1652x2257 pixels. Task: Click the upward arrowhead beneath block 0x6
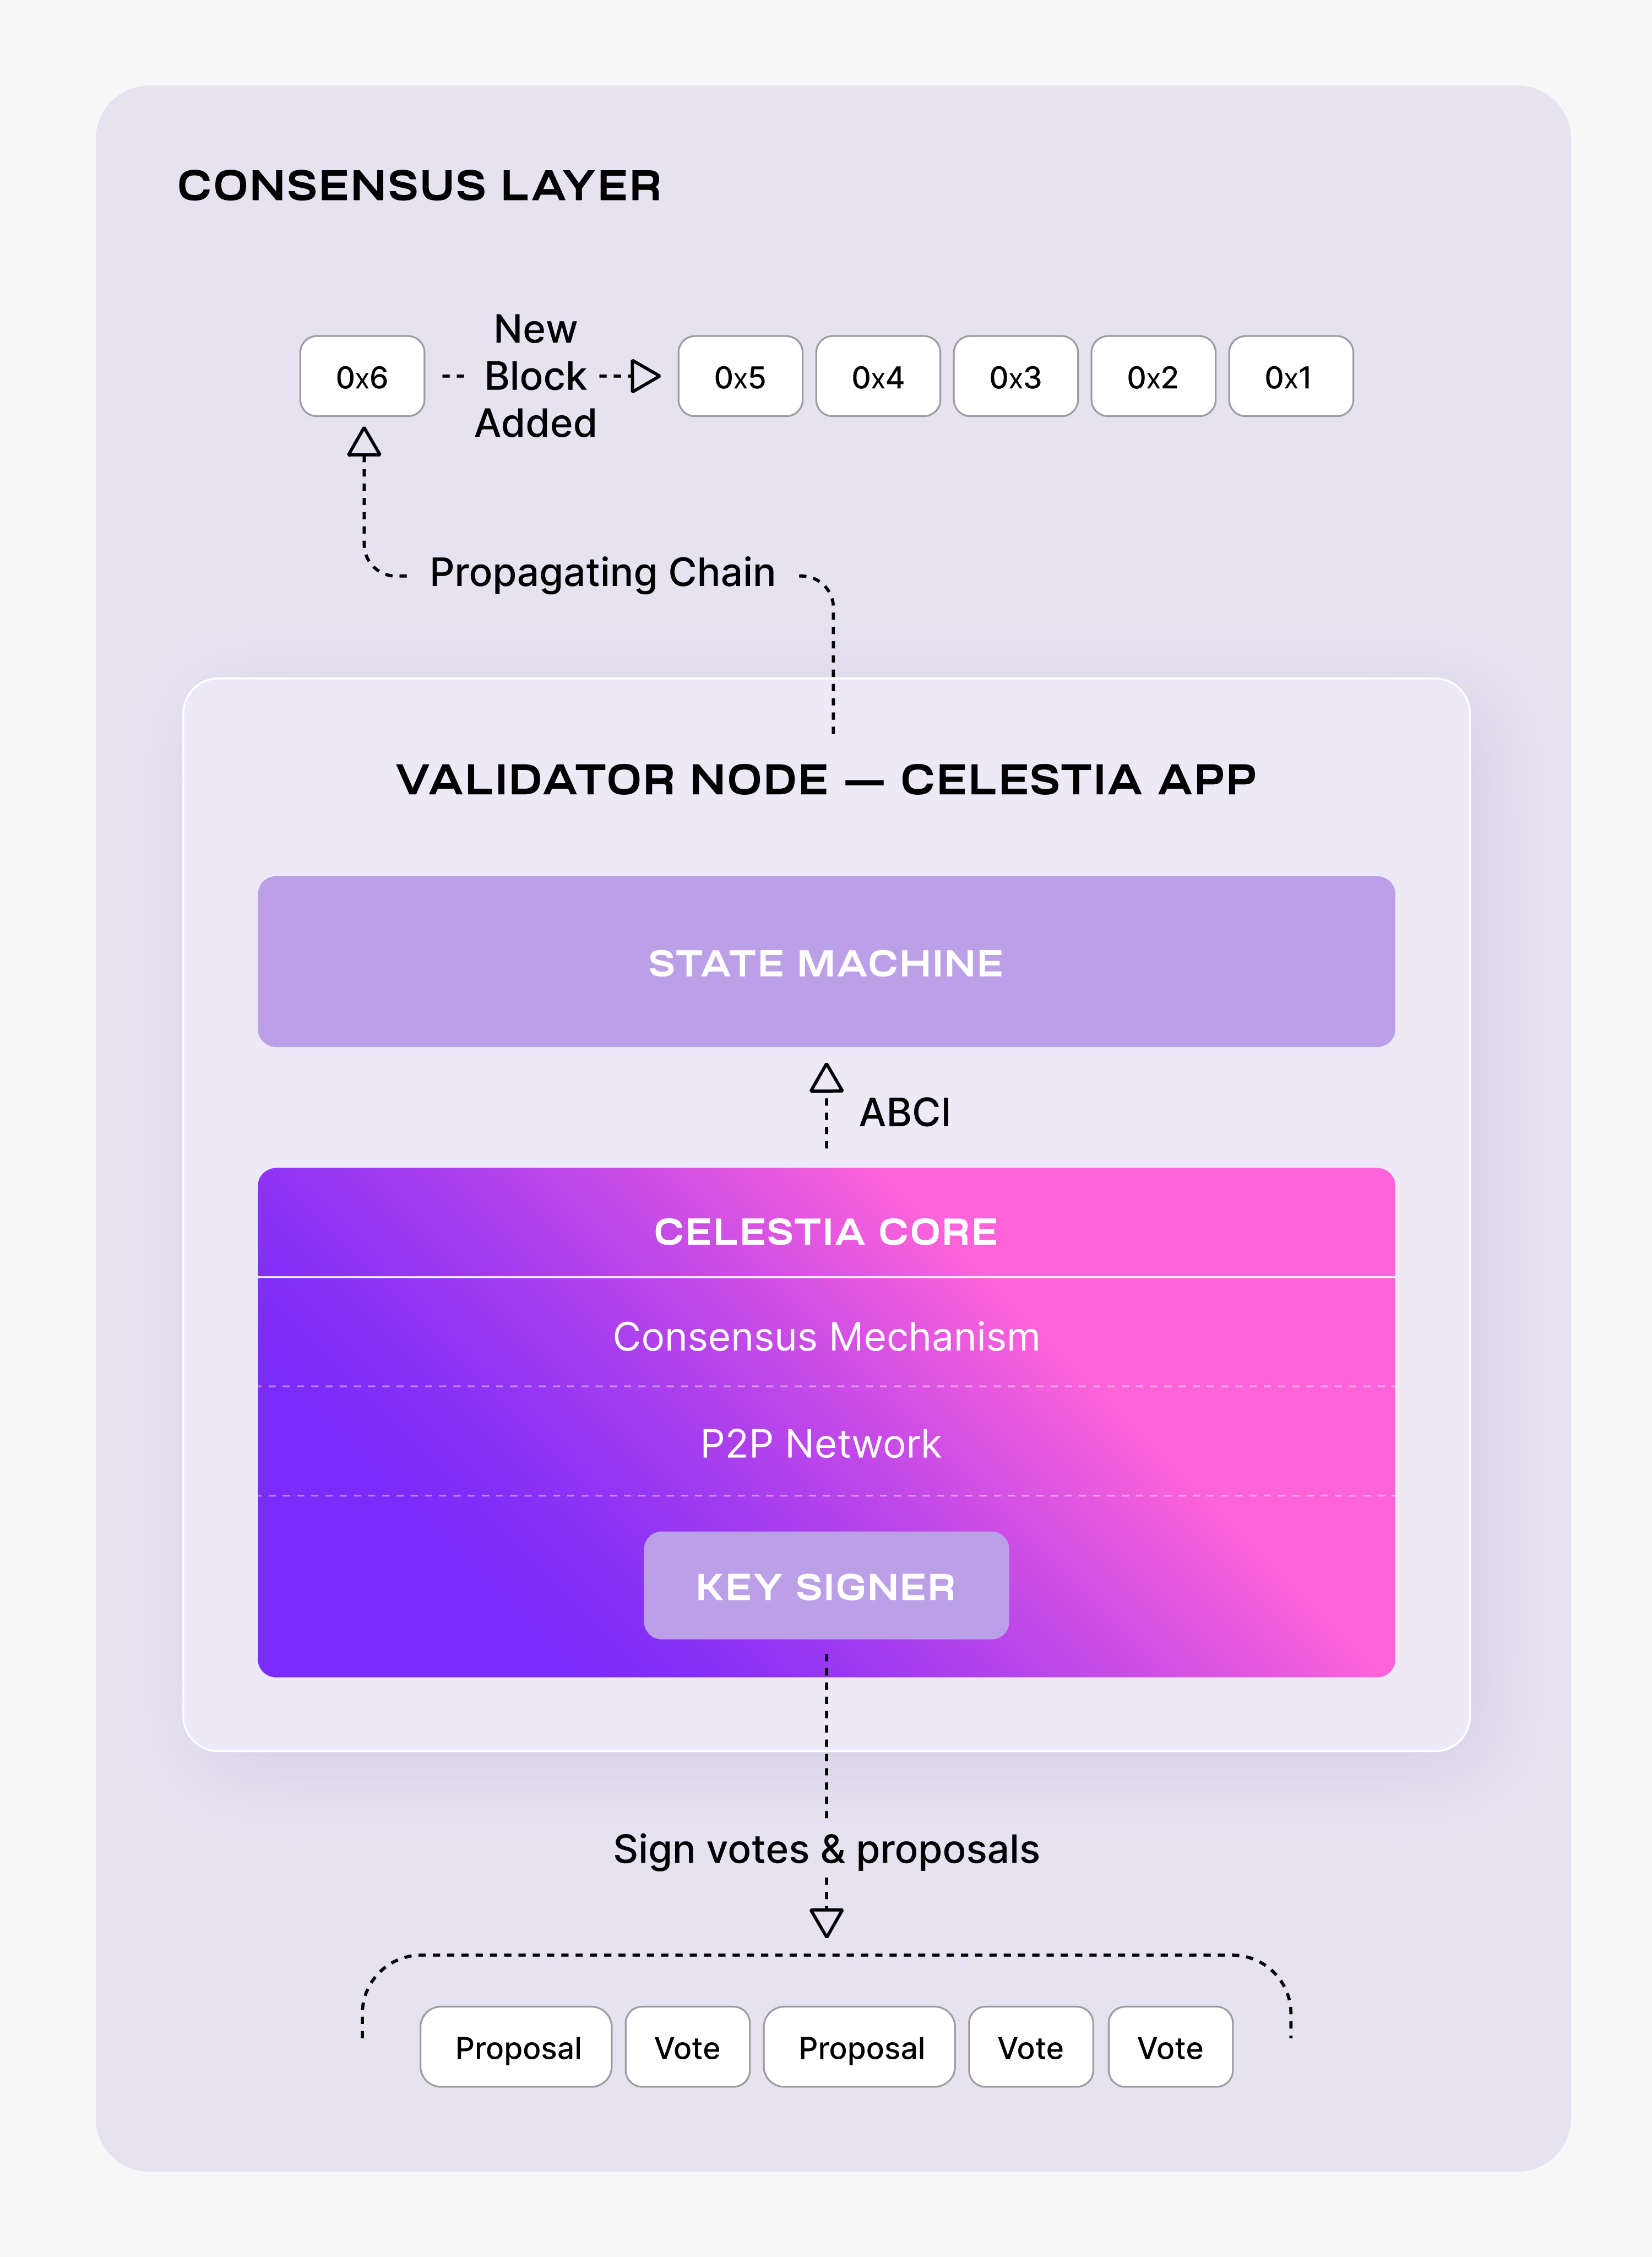tap(364, 442)
